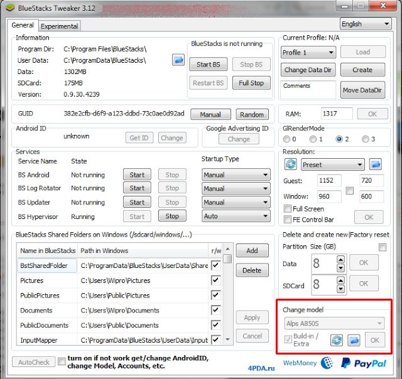Select GlRenderMode option 3

(x=366, y=139)
